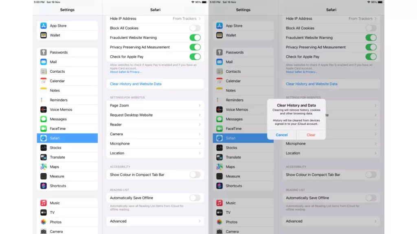
Task: Tap Wi-Fi indicator in dimmed right screen status bar
Action: [x=369, y=2]
